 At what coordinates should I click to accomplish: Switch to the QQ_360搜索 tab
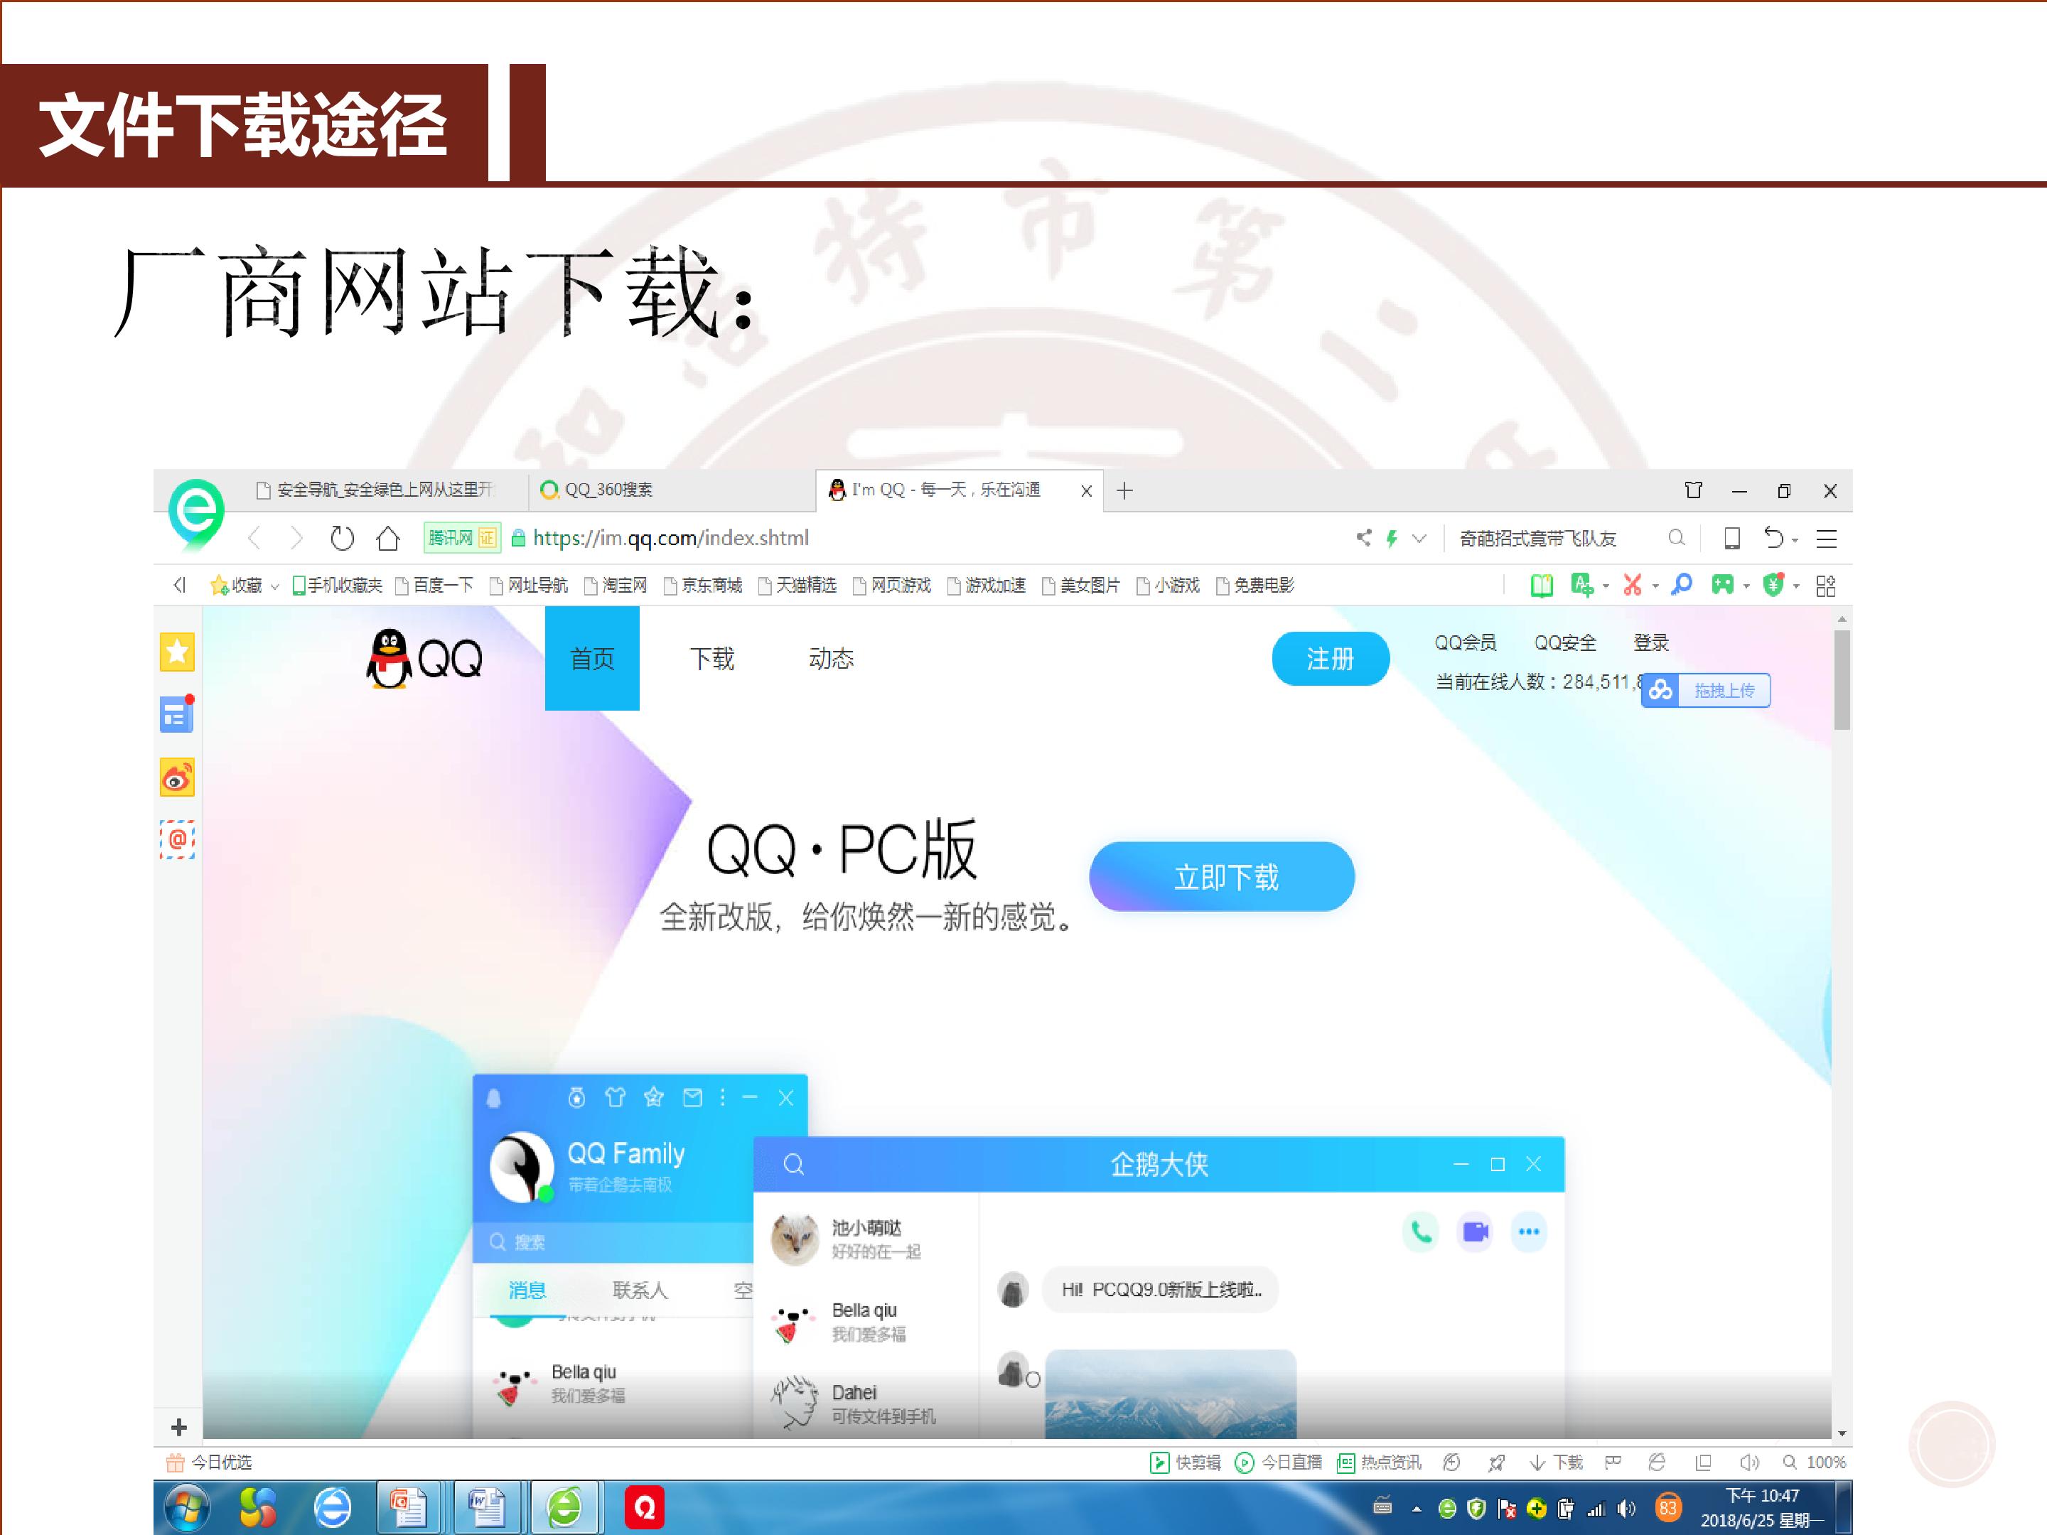pos(671,490)
